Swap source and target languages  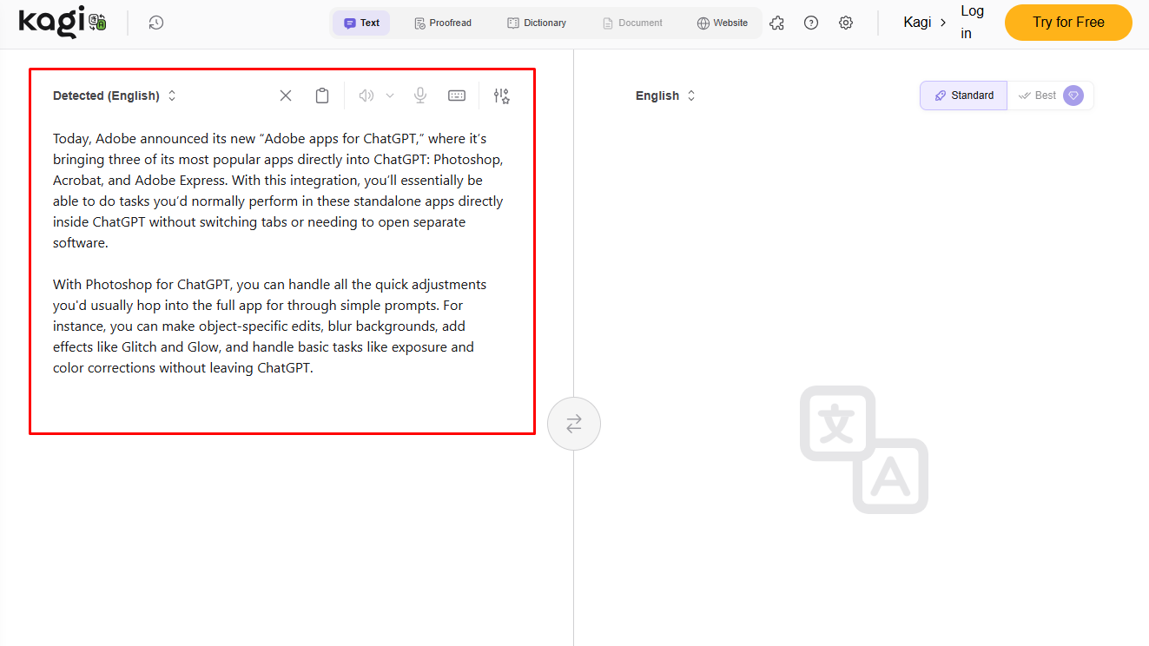click(574, 424)
